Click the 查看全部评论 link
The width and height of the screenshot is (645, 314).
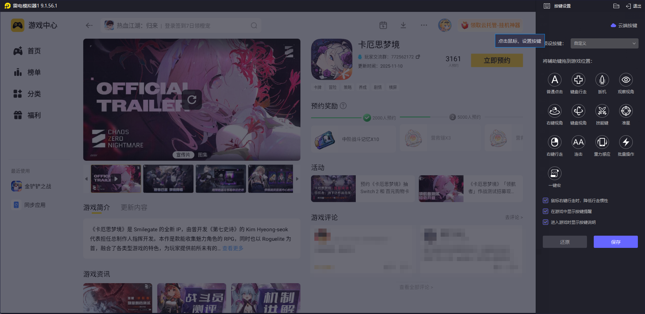coord(416,287)
